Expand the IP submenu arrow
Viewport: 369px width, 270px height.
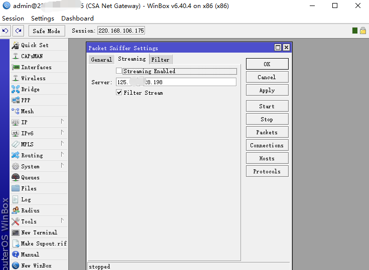(x=62, y=121)
